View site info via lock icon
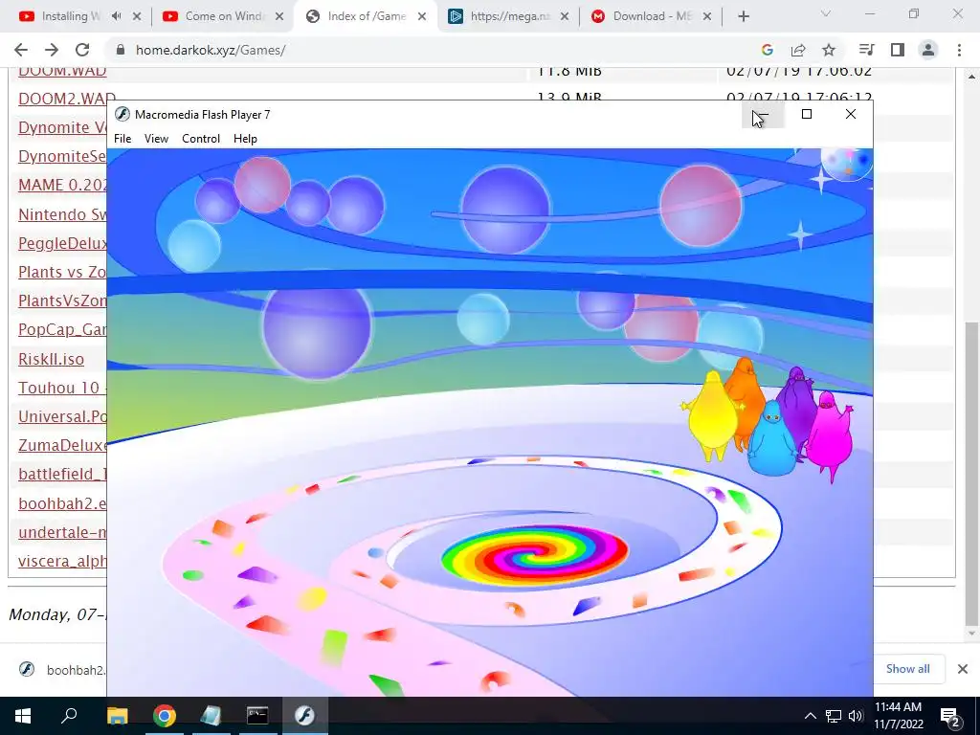Viewport: 980px width, 735px height. coord(121,50)
